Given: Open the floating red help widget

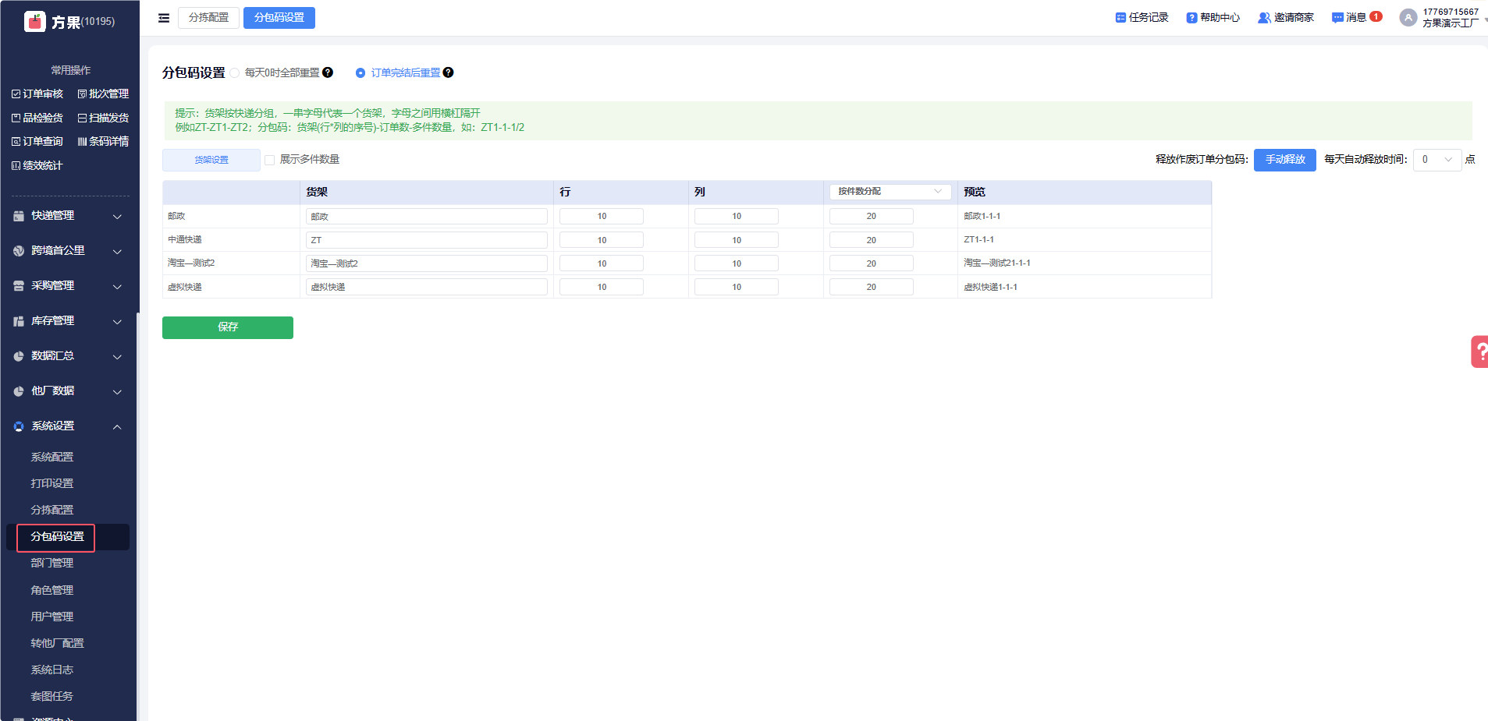Looking at the screenshot, I should (x=1479, y=352).
